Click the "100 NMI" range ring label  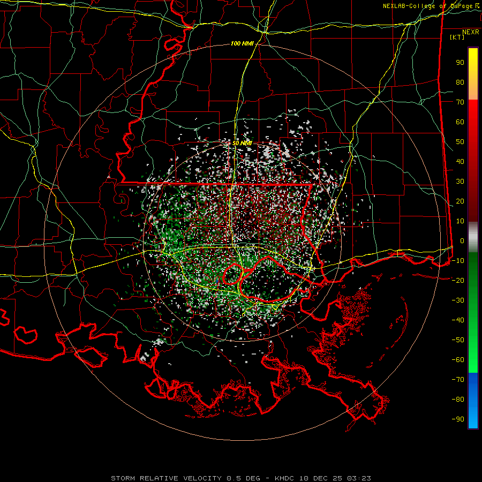(x=242, y=44)
